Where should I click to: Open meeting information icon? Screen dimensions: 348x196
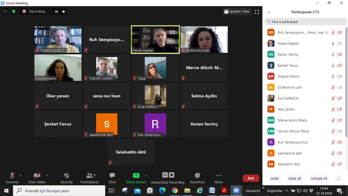coord(5,11)
